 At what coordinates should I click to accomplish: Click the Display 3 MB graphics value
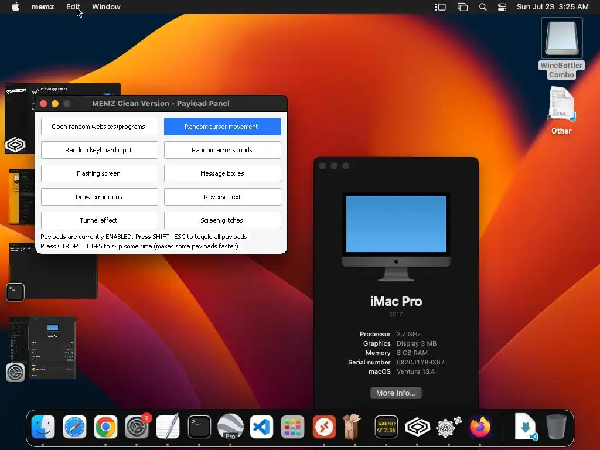tap(417, 343)
